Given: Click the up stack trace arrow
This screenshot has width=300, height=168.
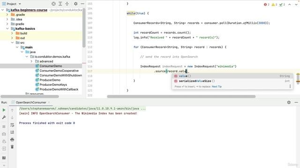Looking at the screenshot, I should pos(12,110).
